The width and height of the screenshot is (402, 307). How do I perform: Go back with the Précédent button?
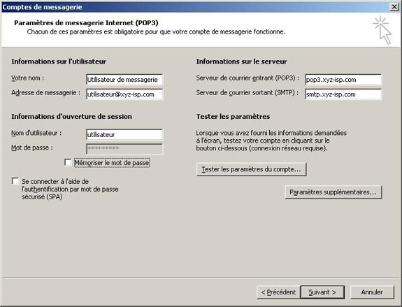coord(278,292)
